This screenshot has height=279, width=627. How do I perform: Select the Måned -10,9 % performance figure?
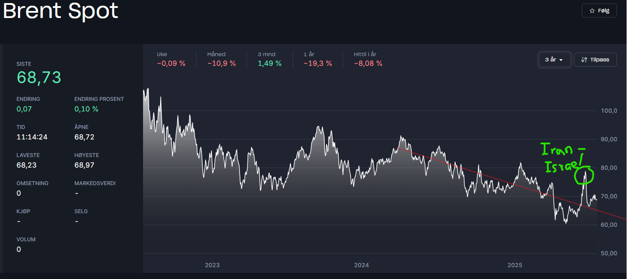[x=222, y=59]
